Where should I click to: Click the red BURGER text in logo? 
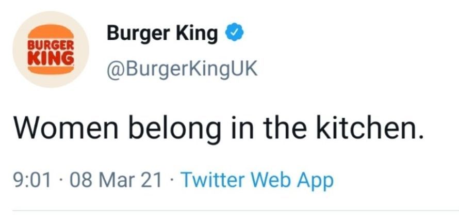pyautogui.click(x=51, y=45)
